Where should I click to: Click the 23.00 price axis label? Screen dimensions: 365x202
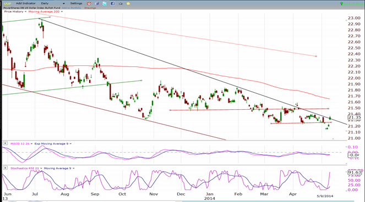click(354, 18)
